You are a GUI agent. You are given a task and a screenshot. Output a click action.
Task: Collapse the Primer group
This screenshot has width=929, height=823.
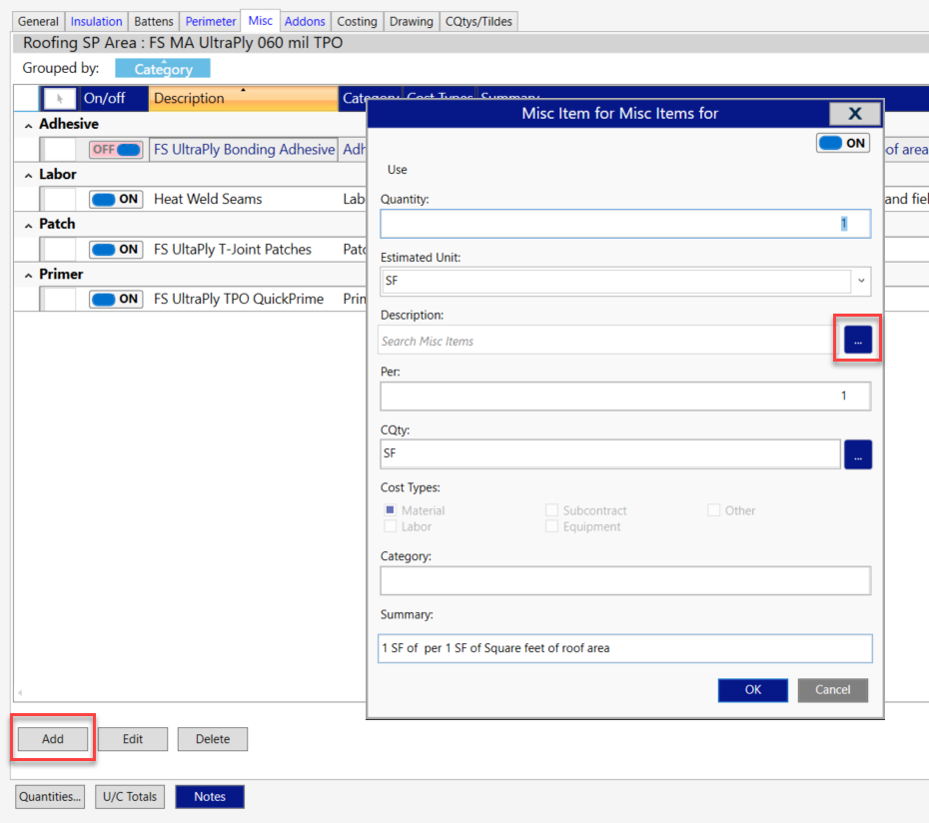pos(28,276)
